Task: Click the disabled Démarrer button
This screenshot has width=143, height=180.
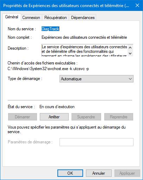Action: pyautogui.click(x=23, y=117)
